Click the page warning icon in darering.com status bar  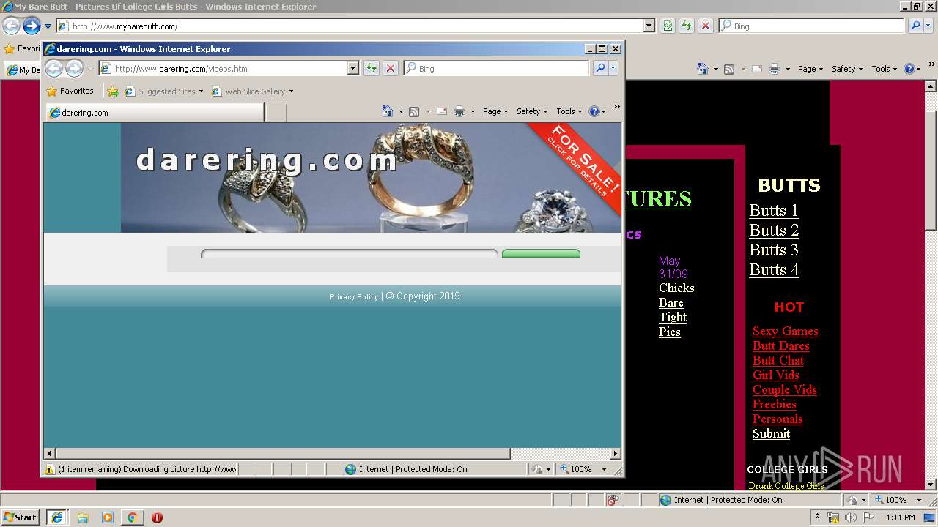[x=50, y=469]
